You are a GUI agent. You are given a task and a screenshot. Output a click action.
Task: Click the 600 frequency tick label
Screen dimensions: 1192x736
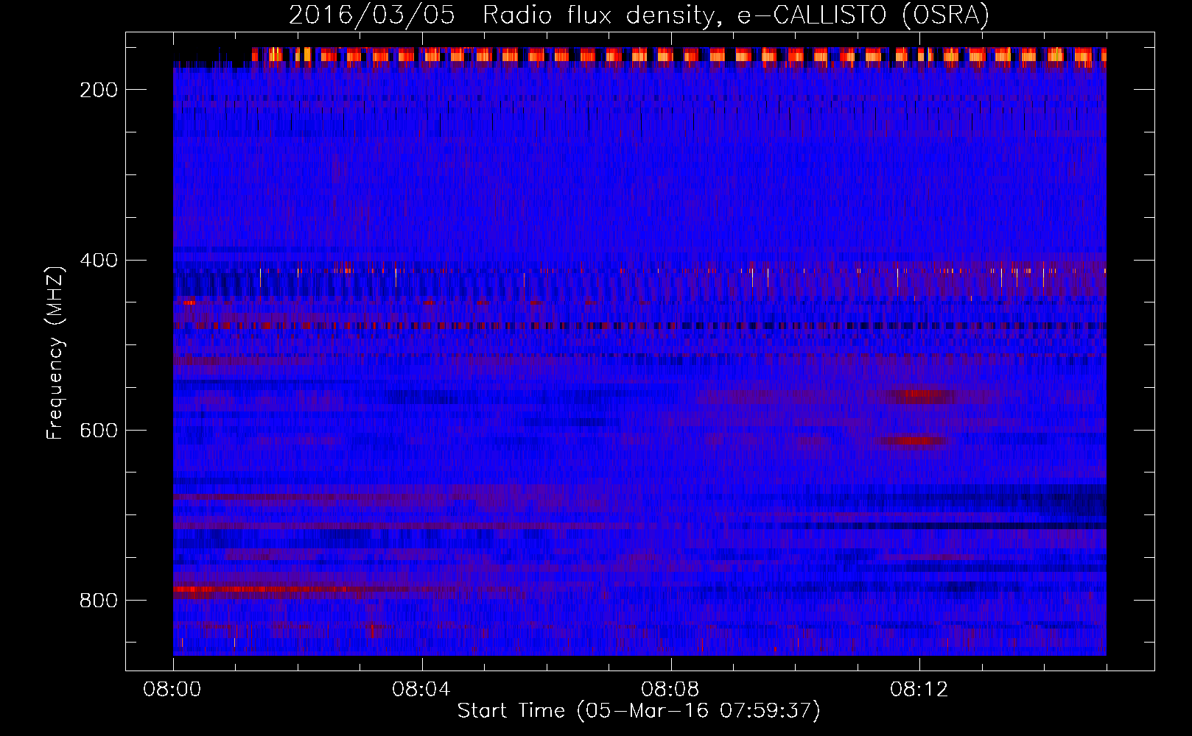99,431
